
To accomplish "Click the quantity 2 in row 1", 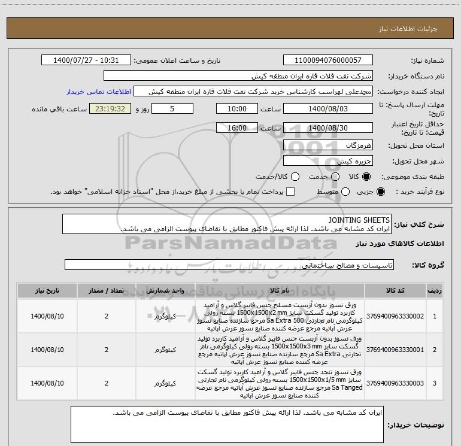I will click(107, 316).
